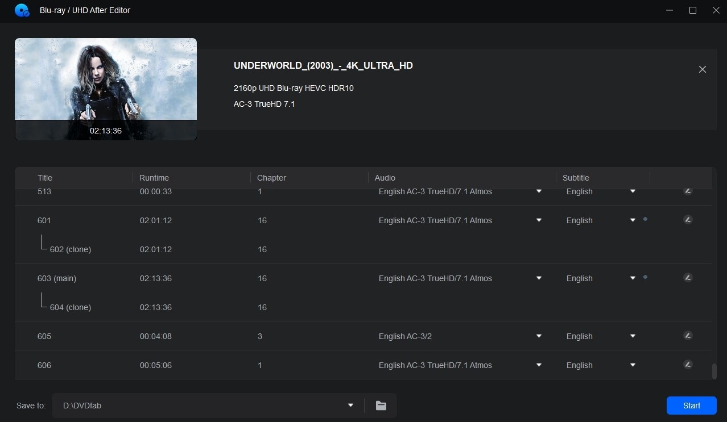Open subtitle dropdown for title 601
Image resolution: width=727 pixels, height=422 pixels.
tap(633, 220)
